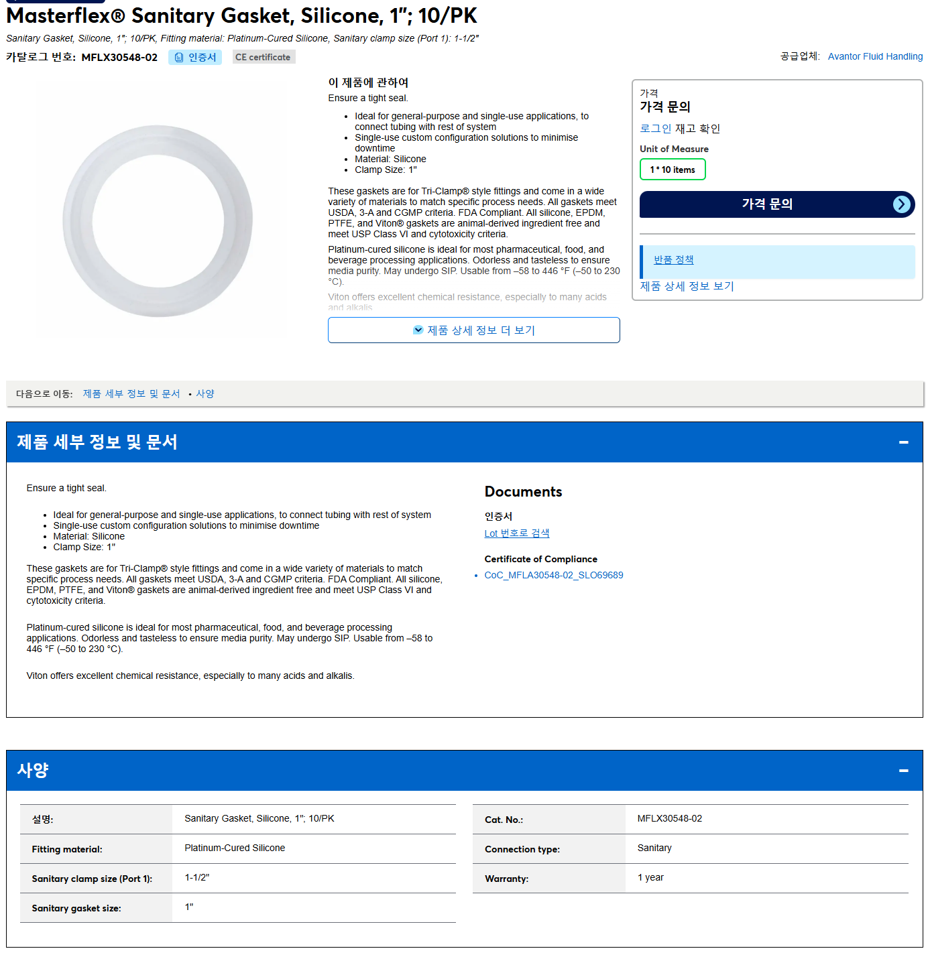Click the Unit of Measure label
928x961 pixels.
[674, 149]
